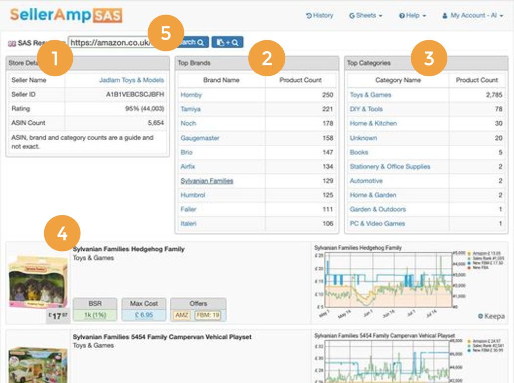This screenshot has height=383, width=514.
Task: Click the £17 price tag on hedgehog item
Action: click(58, 316)
